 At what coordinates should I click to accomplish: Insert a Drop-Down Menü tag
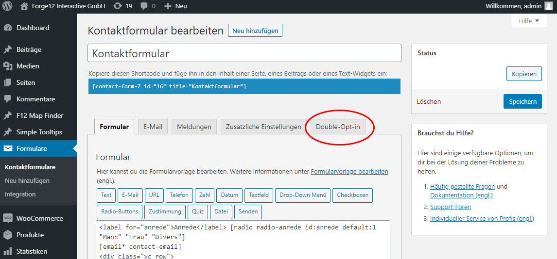point(303,195)
